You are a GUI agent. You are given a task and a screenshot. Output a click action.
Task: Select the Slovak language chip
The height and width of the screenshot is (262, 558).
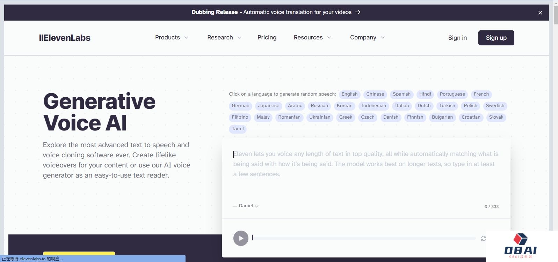tap(496, 117)
